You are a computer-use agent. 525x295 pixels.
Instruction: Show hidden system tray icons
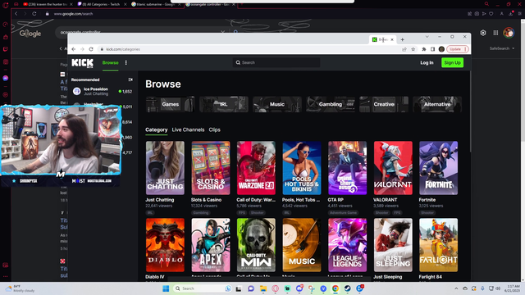tap(456, 288)
